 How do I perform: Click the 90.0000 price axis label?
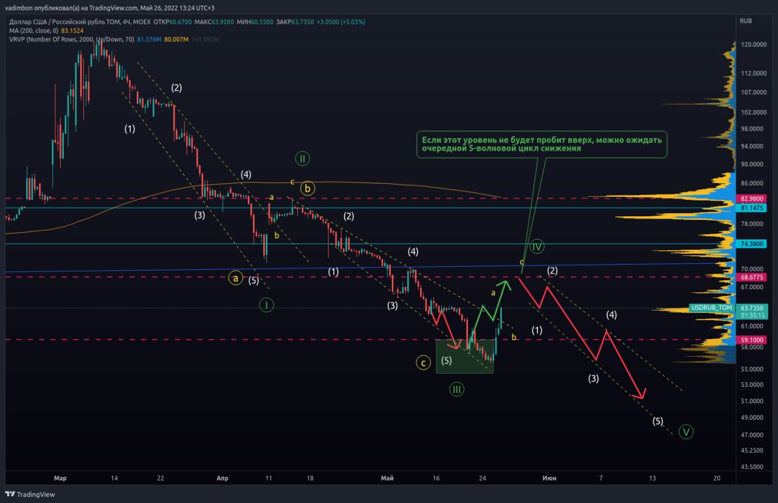click(752, 164)
